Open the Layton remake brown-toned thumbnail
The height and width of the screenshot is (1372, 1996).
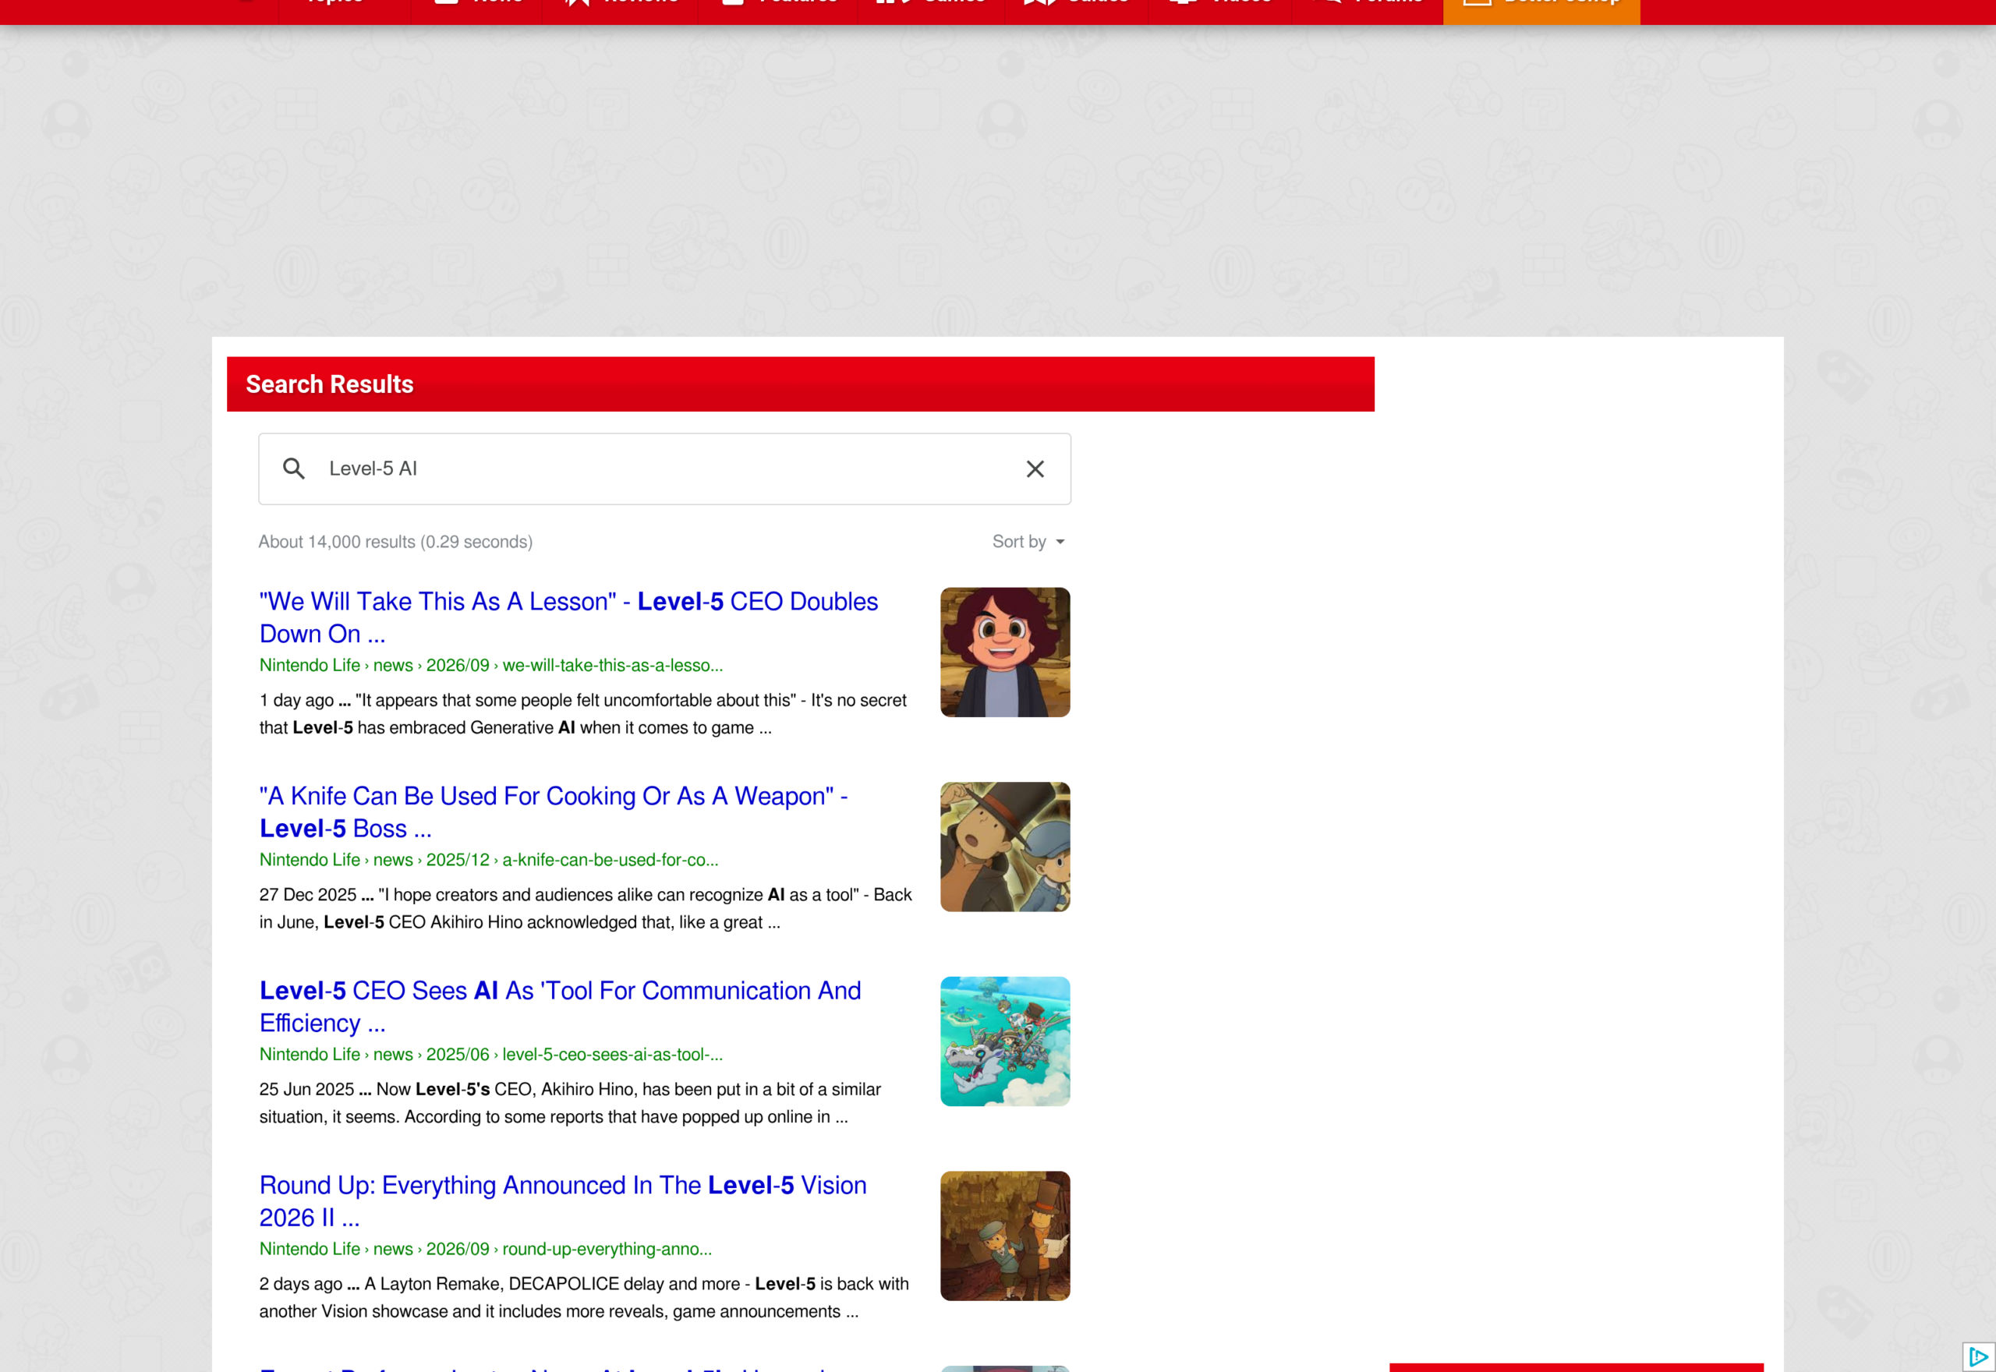tap(1005, 1236)
